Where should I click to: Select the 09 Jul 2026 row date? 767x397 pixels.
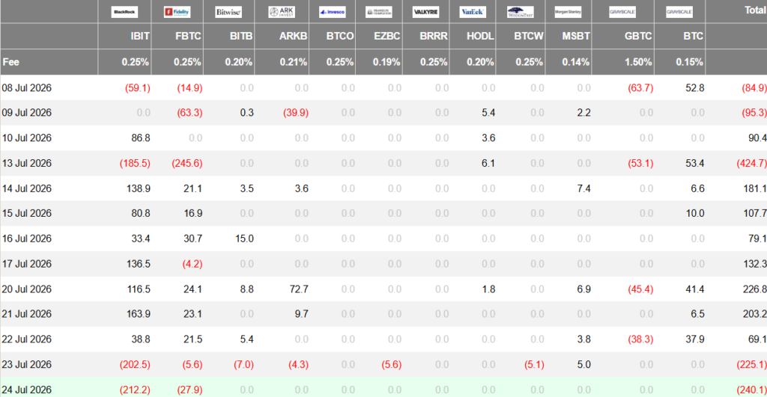click(x=26, y=113)
